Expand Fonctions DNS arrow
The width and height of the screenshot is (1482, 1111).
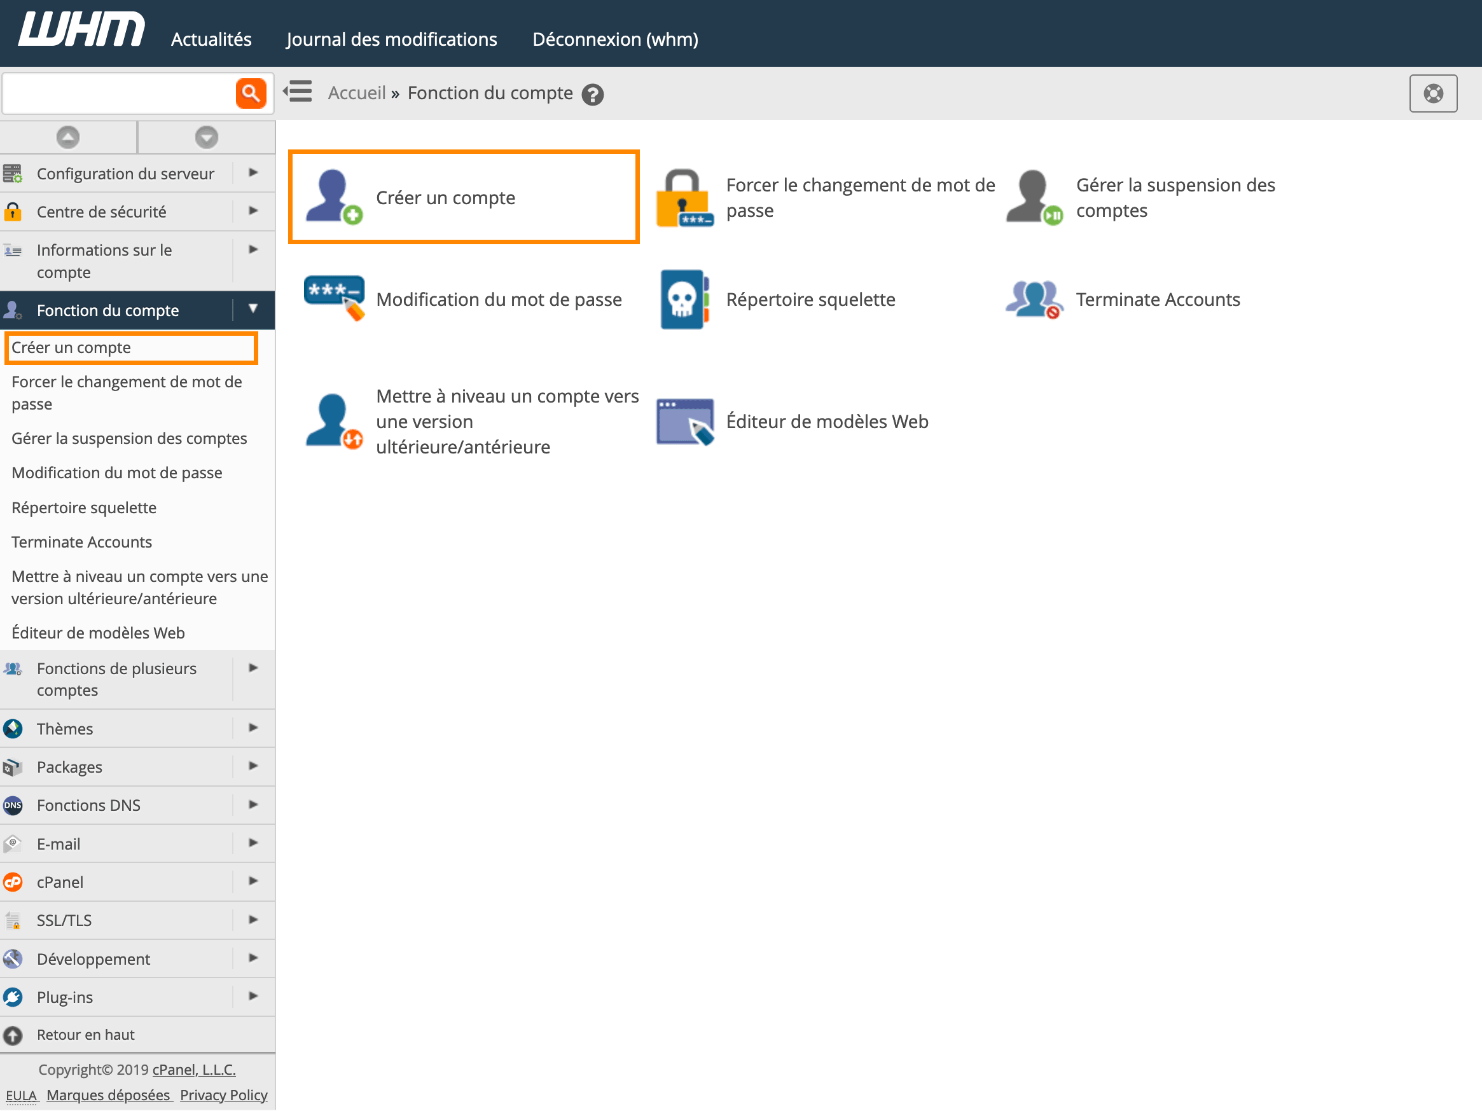click(253, 804)
